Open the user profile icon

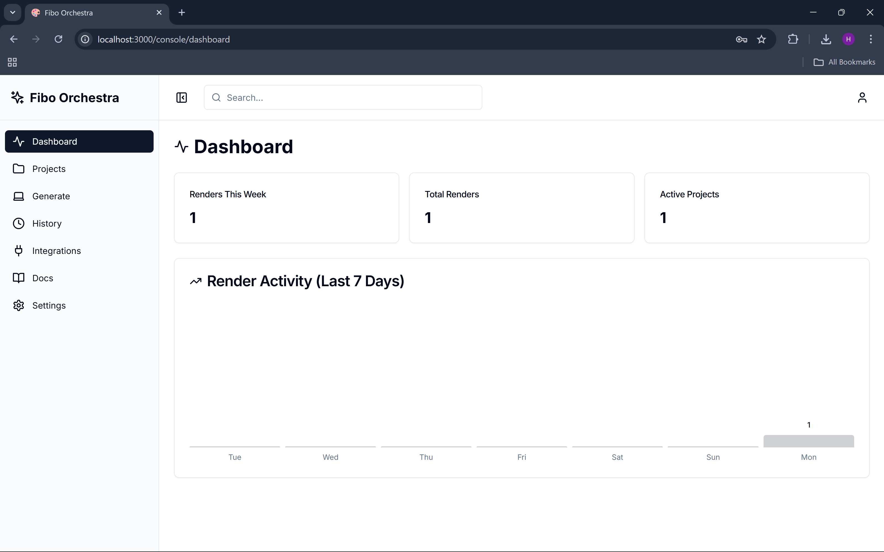click(862, 97)
